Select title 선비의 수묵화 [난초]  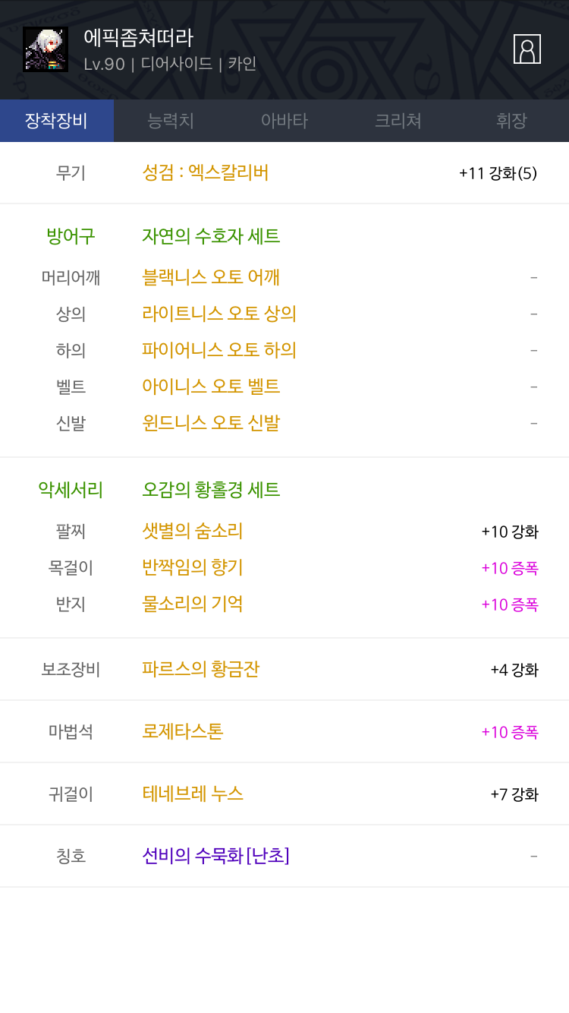coord(216,856)
